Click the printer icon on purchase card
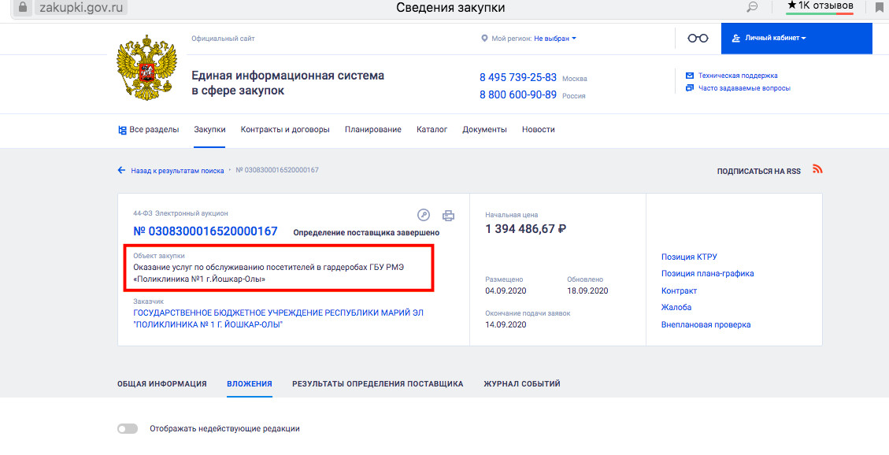The width and height of the screenshot is (889, 455). pyautogui.click(x=449, y=216)
